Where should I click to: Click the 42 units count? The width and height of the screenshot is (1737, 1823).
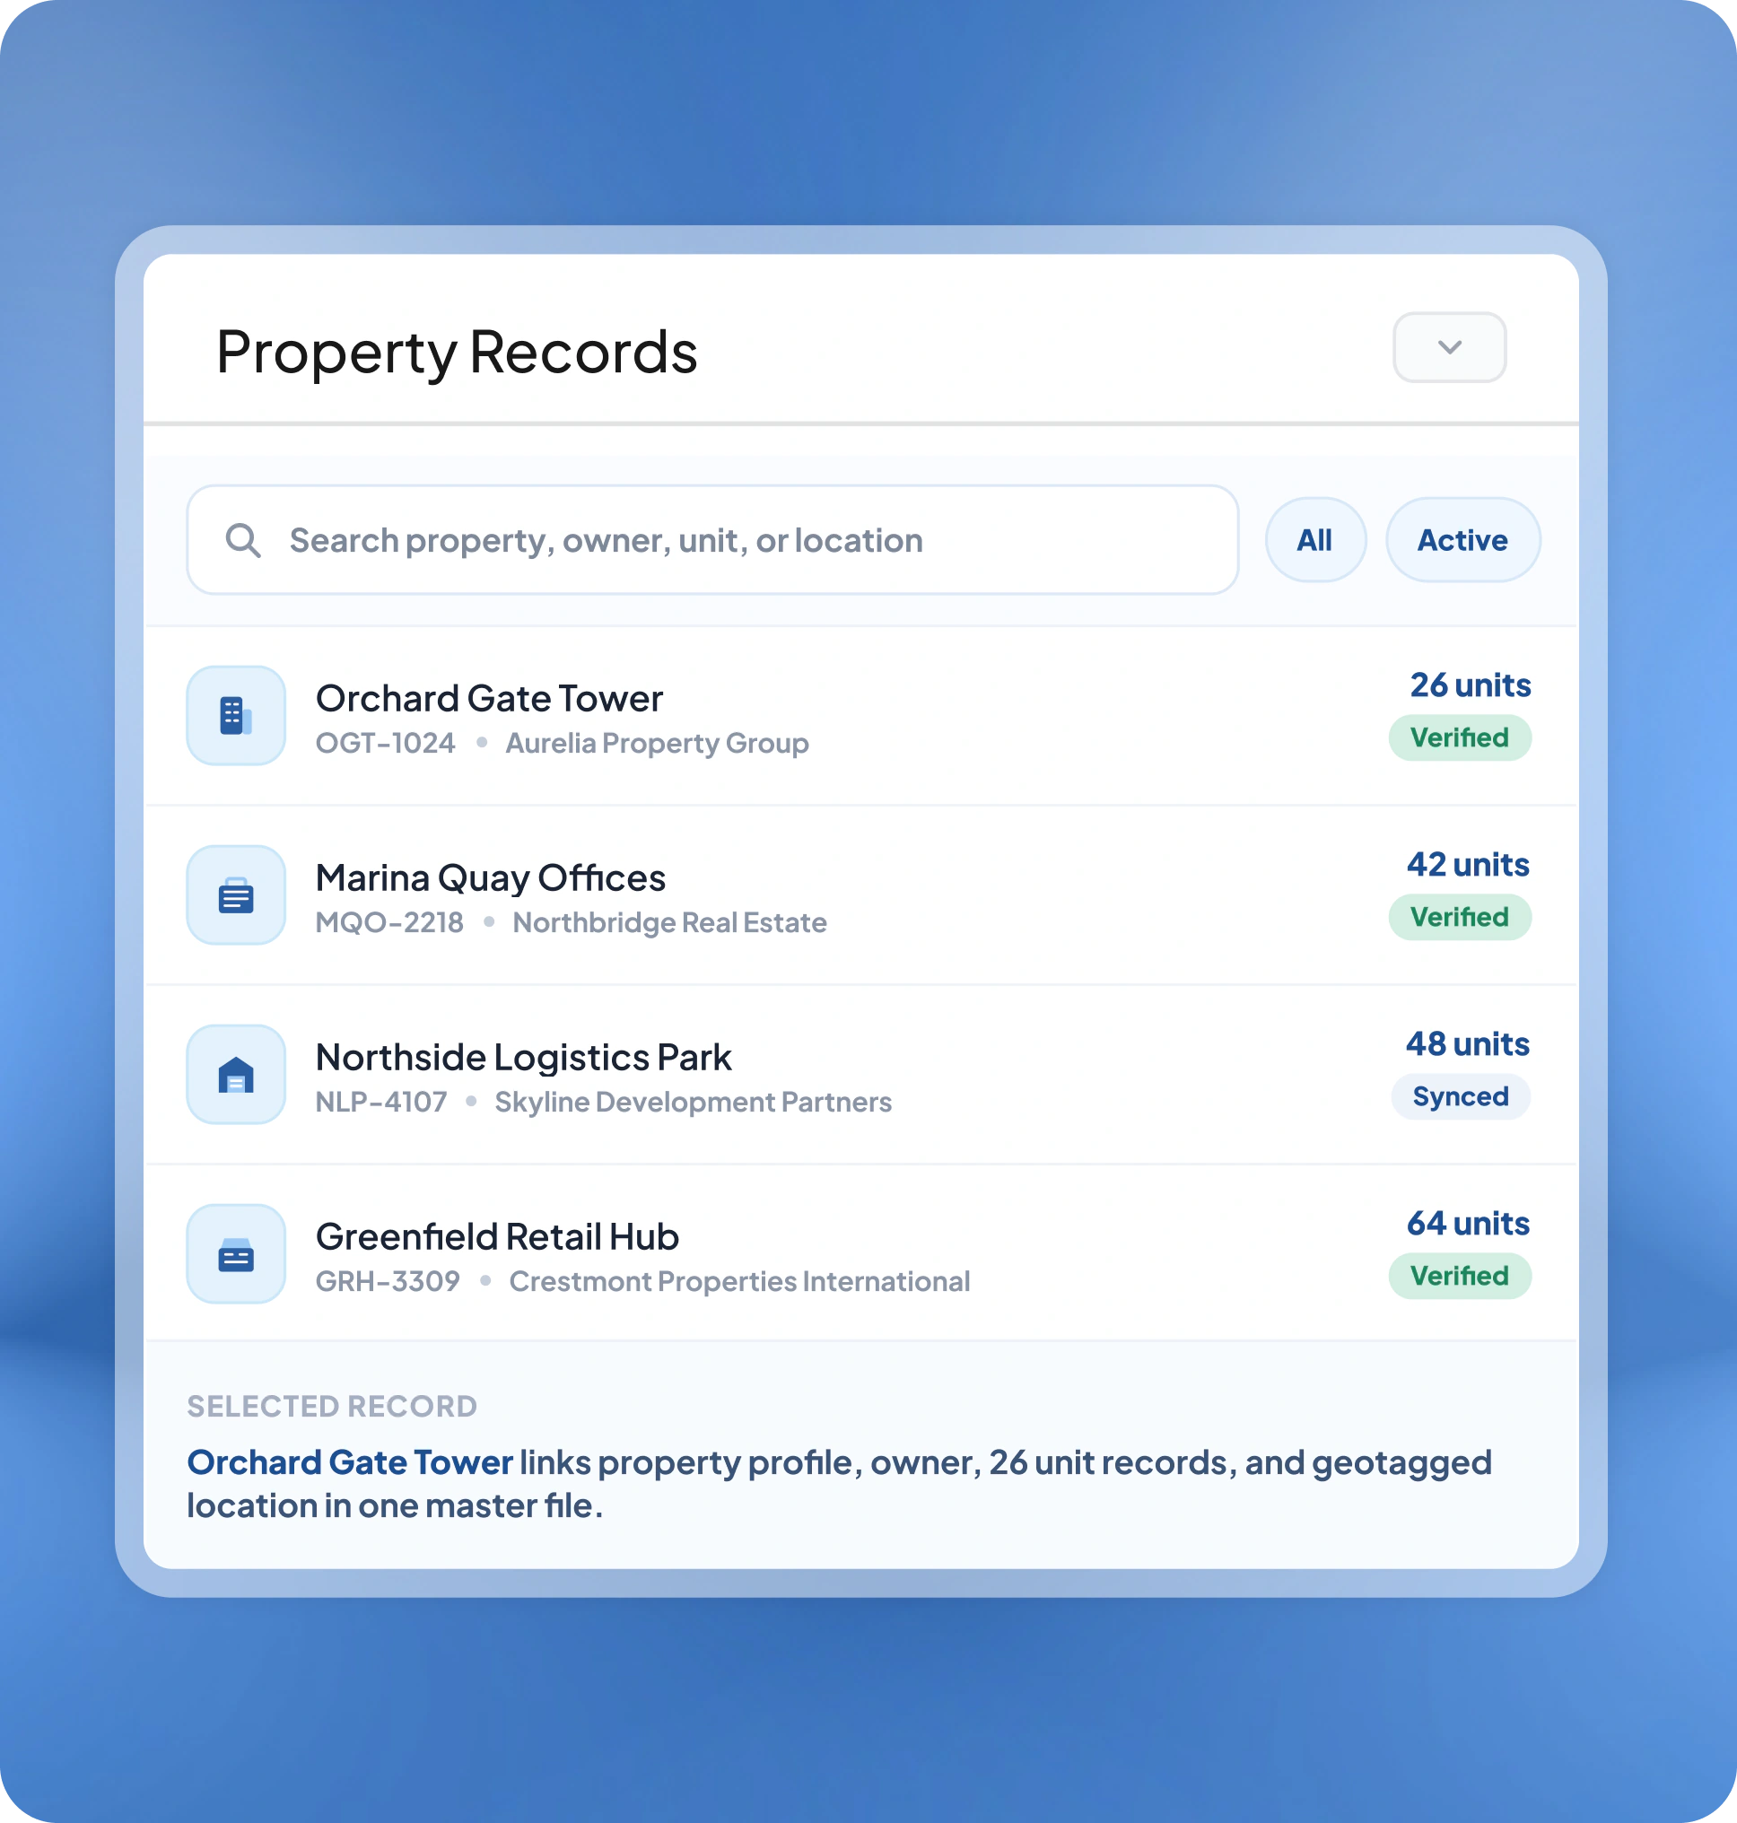(x=1468, y=865)
